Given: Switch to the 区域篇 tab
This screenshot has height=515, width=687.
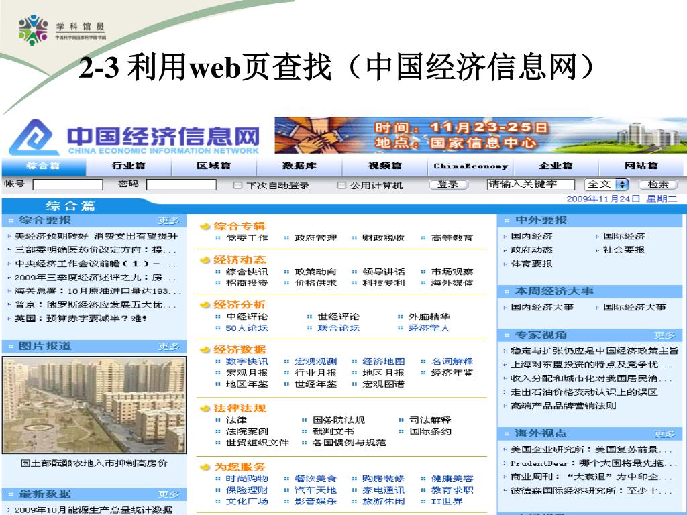Looking at the screenshot, I should (x=214, y=166).
